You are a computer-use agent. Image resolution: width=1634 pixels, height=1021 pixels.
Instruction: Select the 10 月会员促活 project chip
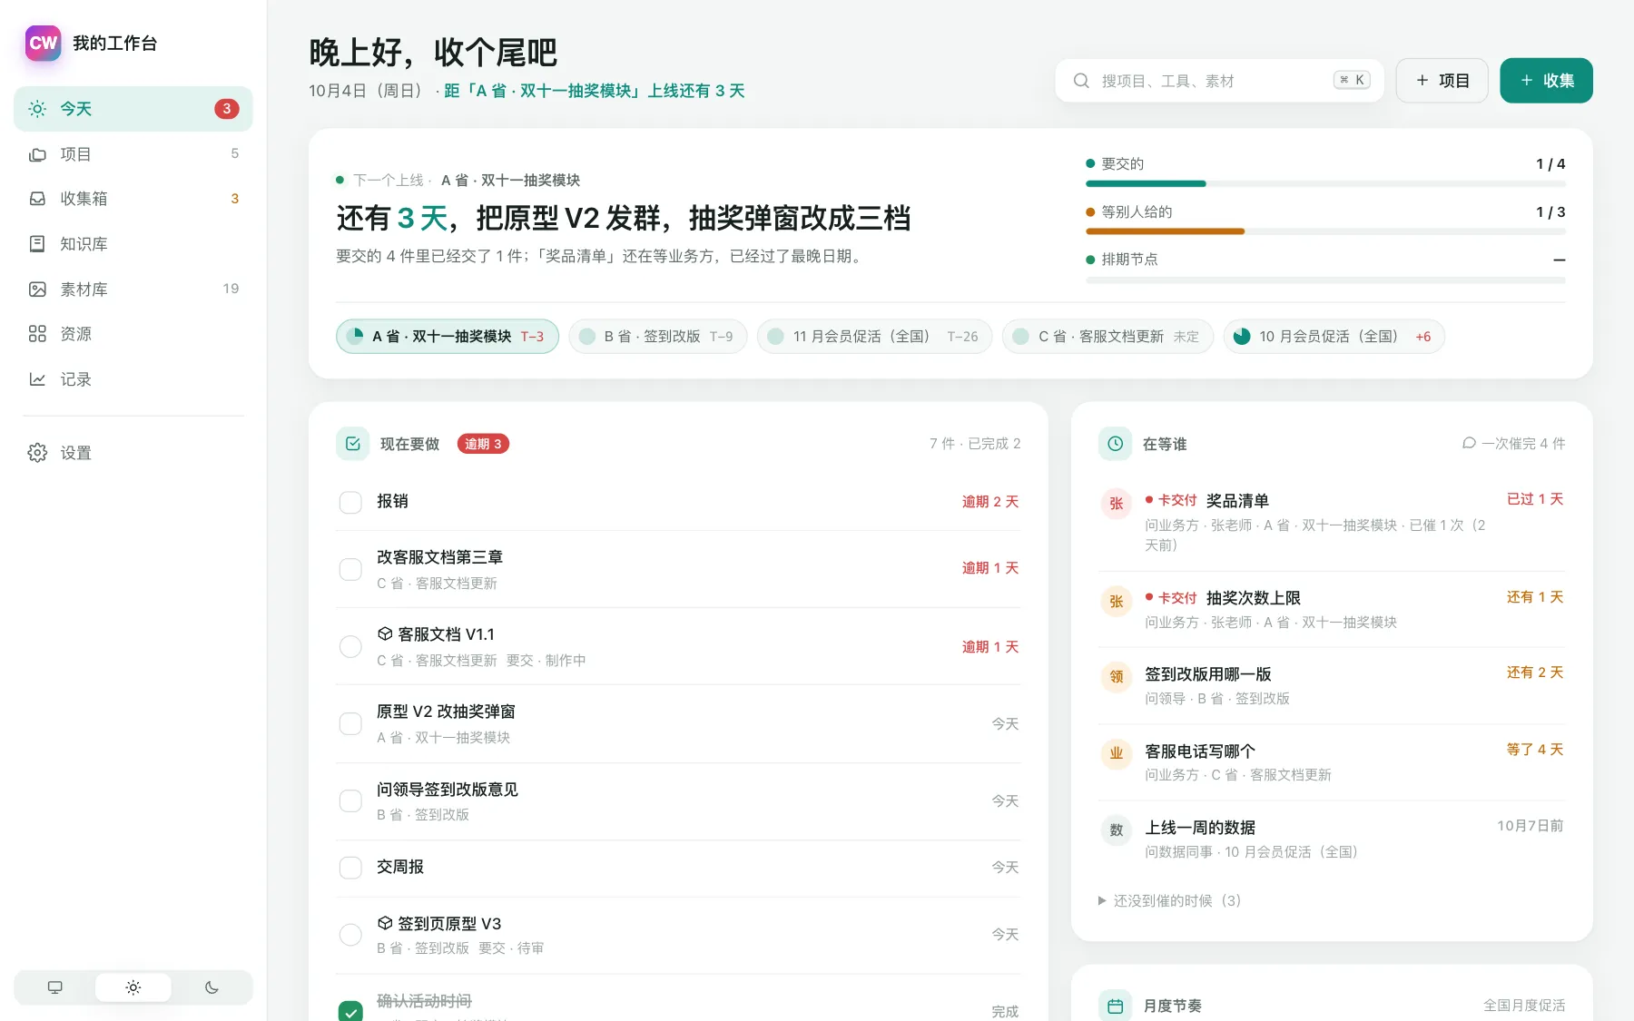[1334, 337]
